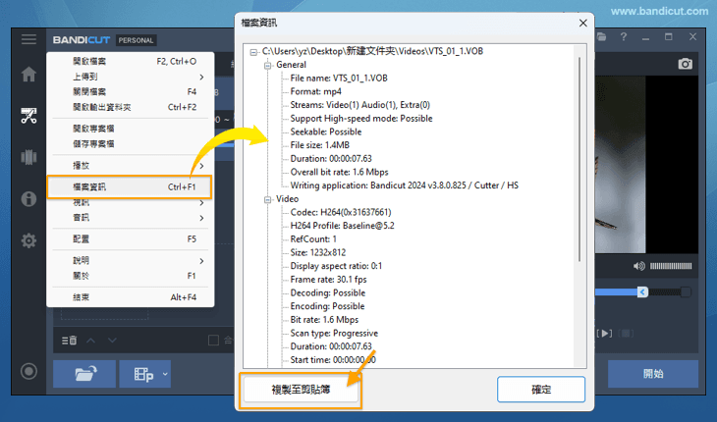Click the play segment bracket button
This screenshot has height=422, width=717.
(604, 334)
